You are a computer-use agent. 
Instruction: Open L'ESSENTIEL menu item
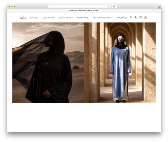(x=48, y=17)
